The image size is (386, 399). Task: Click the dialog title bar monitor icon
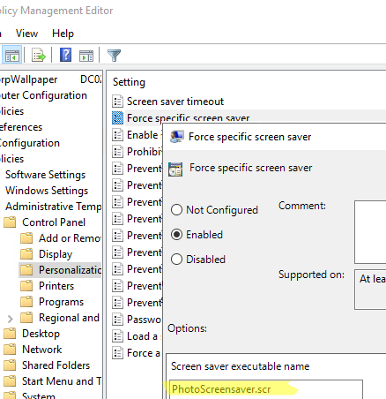177,137
